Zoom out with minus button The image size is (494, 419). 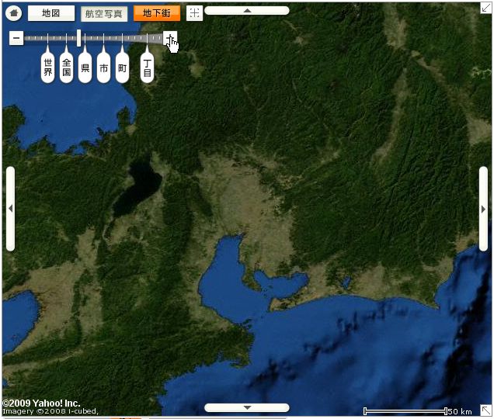(x=16, y=38)
